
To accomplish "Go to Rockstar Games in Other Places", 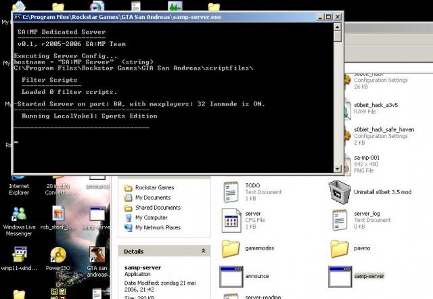I will tap(155, 187).
